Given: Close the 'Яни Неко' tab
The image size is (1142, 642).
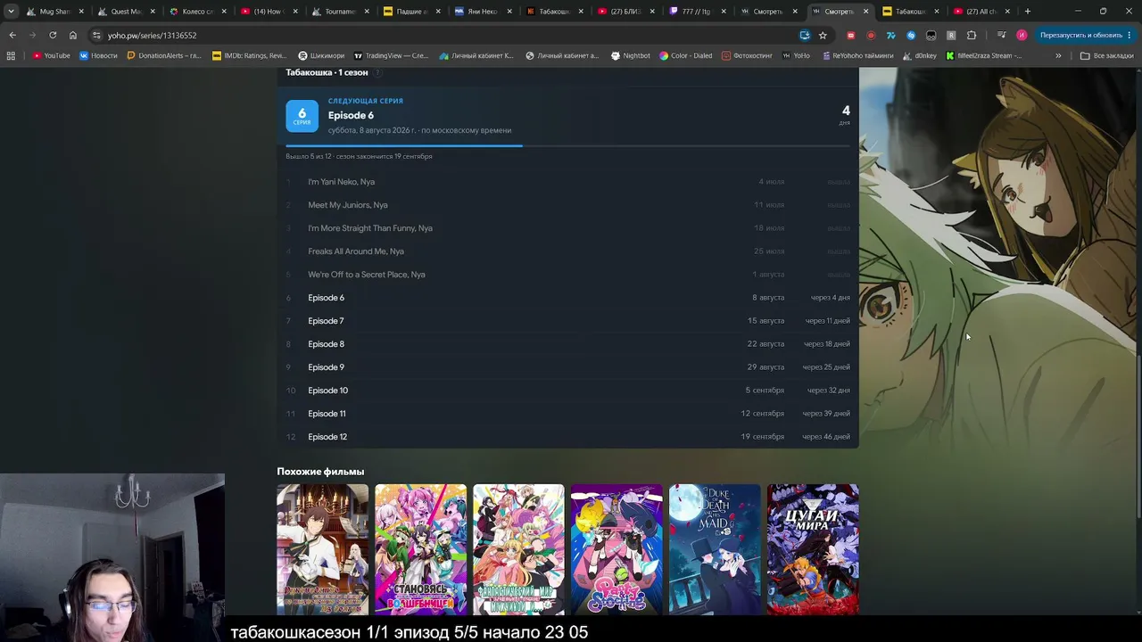Looking at the screenshot, I should click(509, 12).
